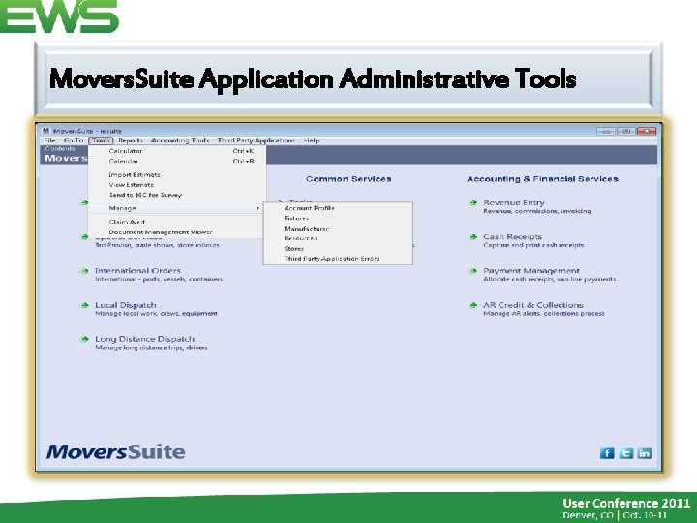Click 'Manage local work, crews, equipment' text
Screen dimensions: 697x523
pyautogui.click(x=157, y=314)
